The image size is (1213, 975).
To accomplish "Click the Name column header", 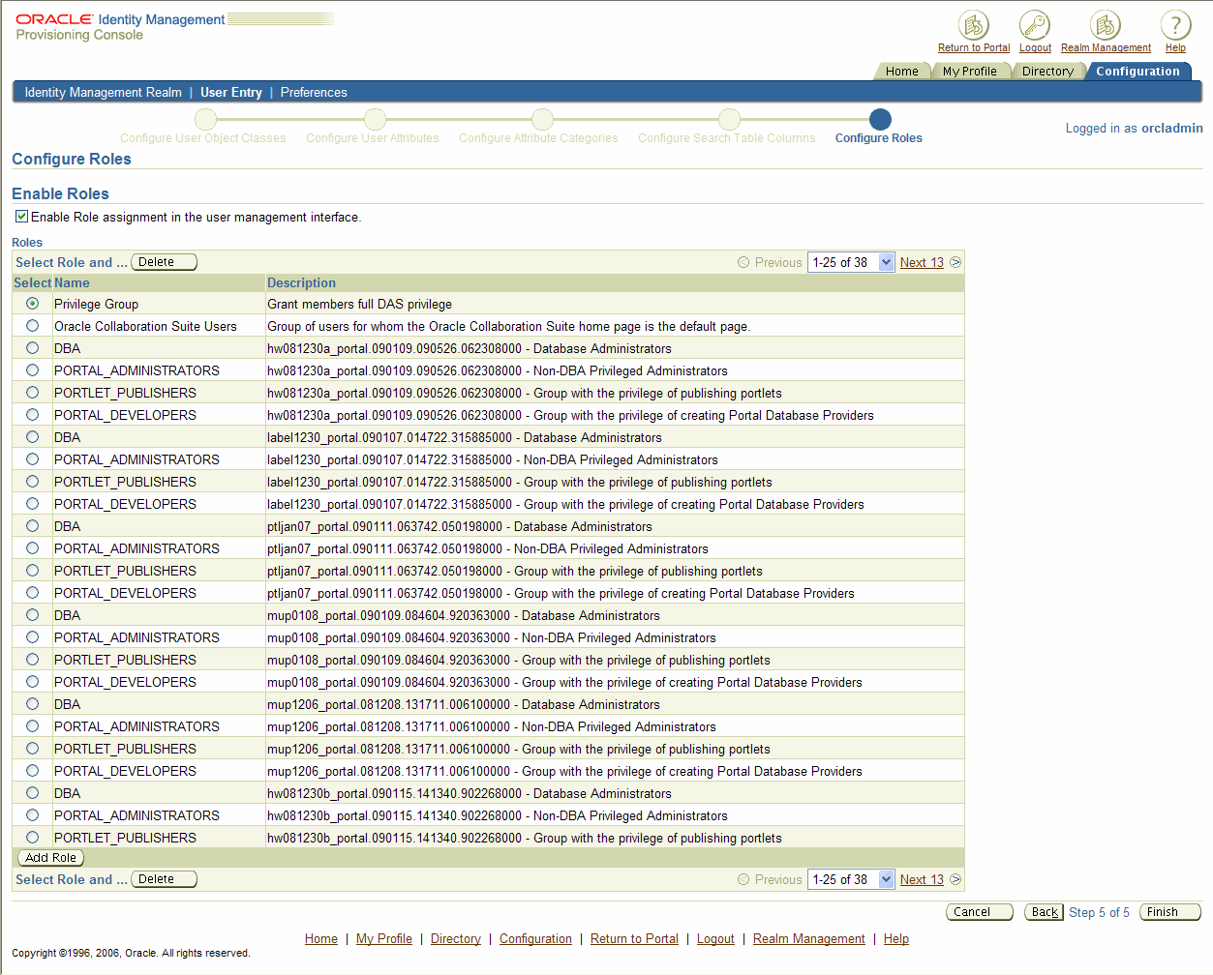I will (72, 282).
